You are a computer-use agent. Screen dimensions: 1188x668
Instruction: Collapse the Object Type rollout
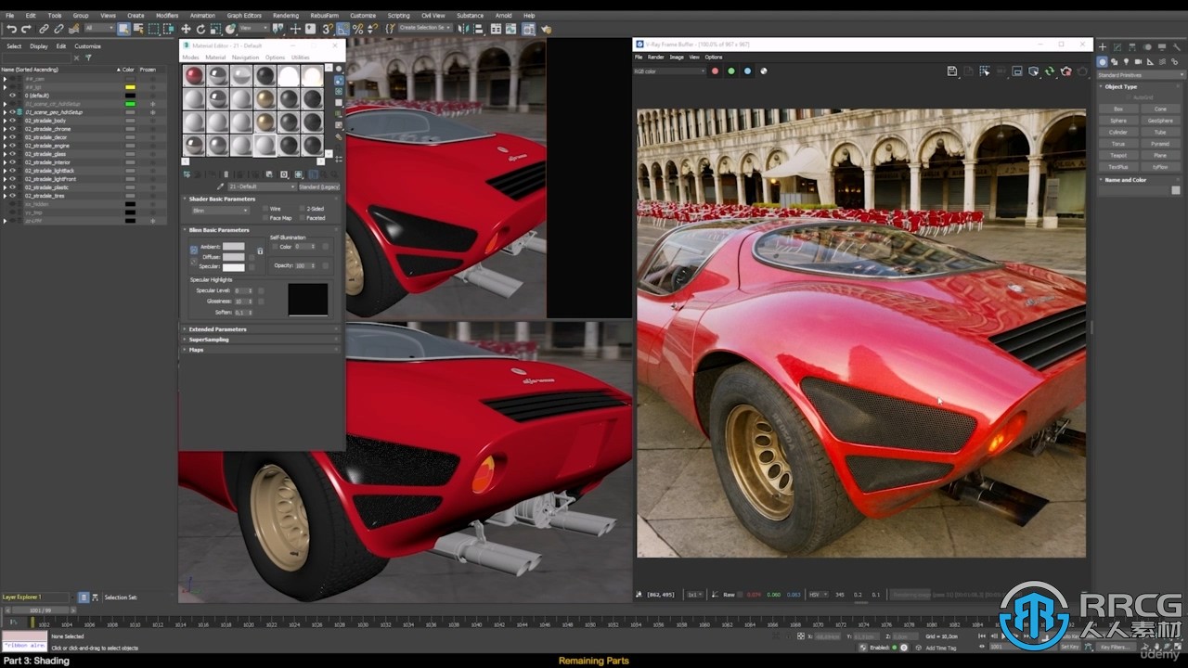[1141, 87]
